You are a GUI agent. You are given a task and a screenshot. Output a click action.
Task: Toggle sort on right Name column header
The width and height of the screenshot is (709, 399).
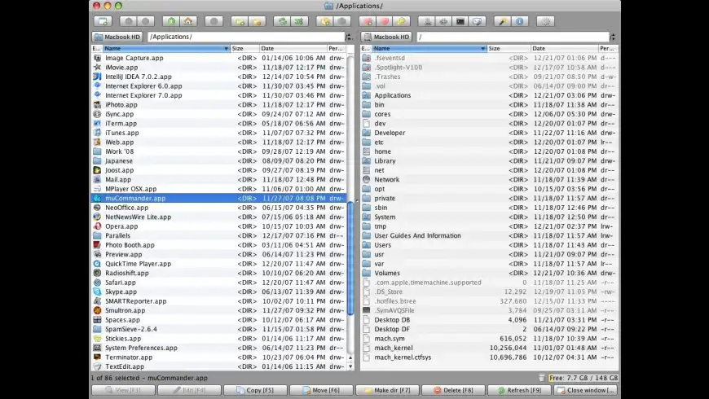tap(429, 48)
